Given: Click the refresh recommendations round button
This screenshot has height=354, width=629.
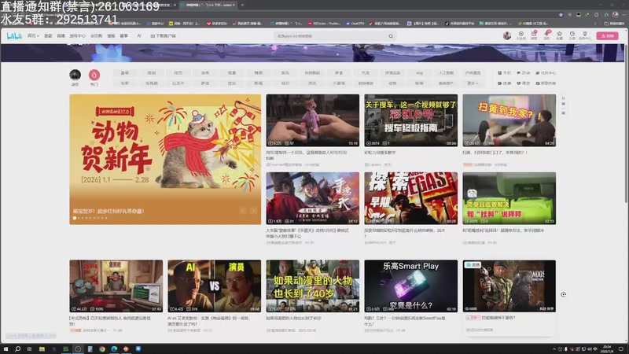Looking at the screenshot, I should click(563, 294).
